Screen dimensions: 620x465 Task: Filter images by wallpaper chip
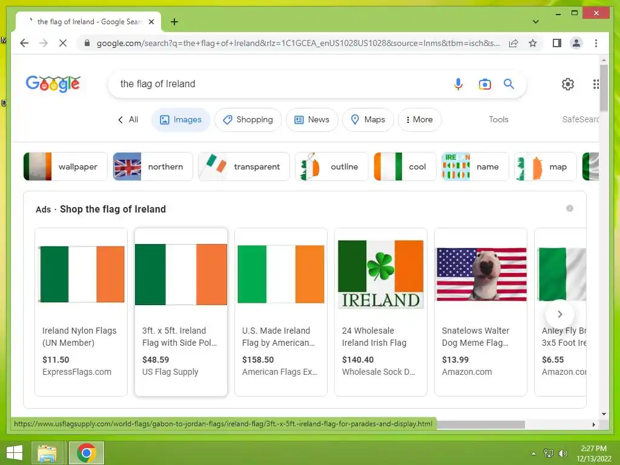click(x=65, y=167)
